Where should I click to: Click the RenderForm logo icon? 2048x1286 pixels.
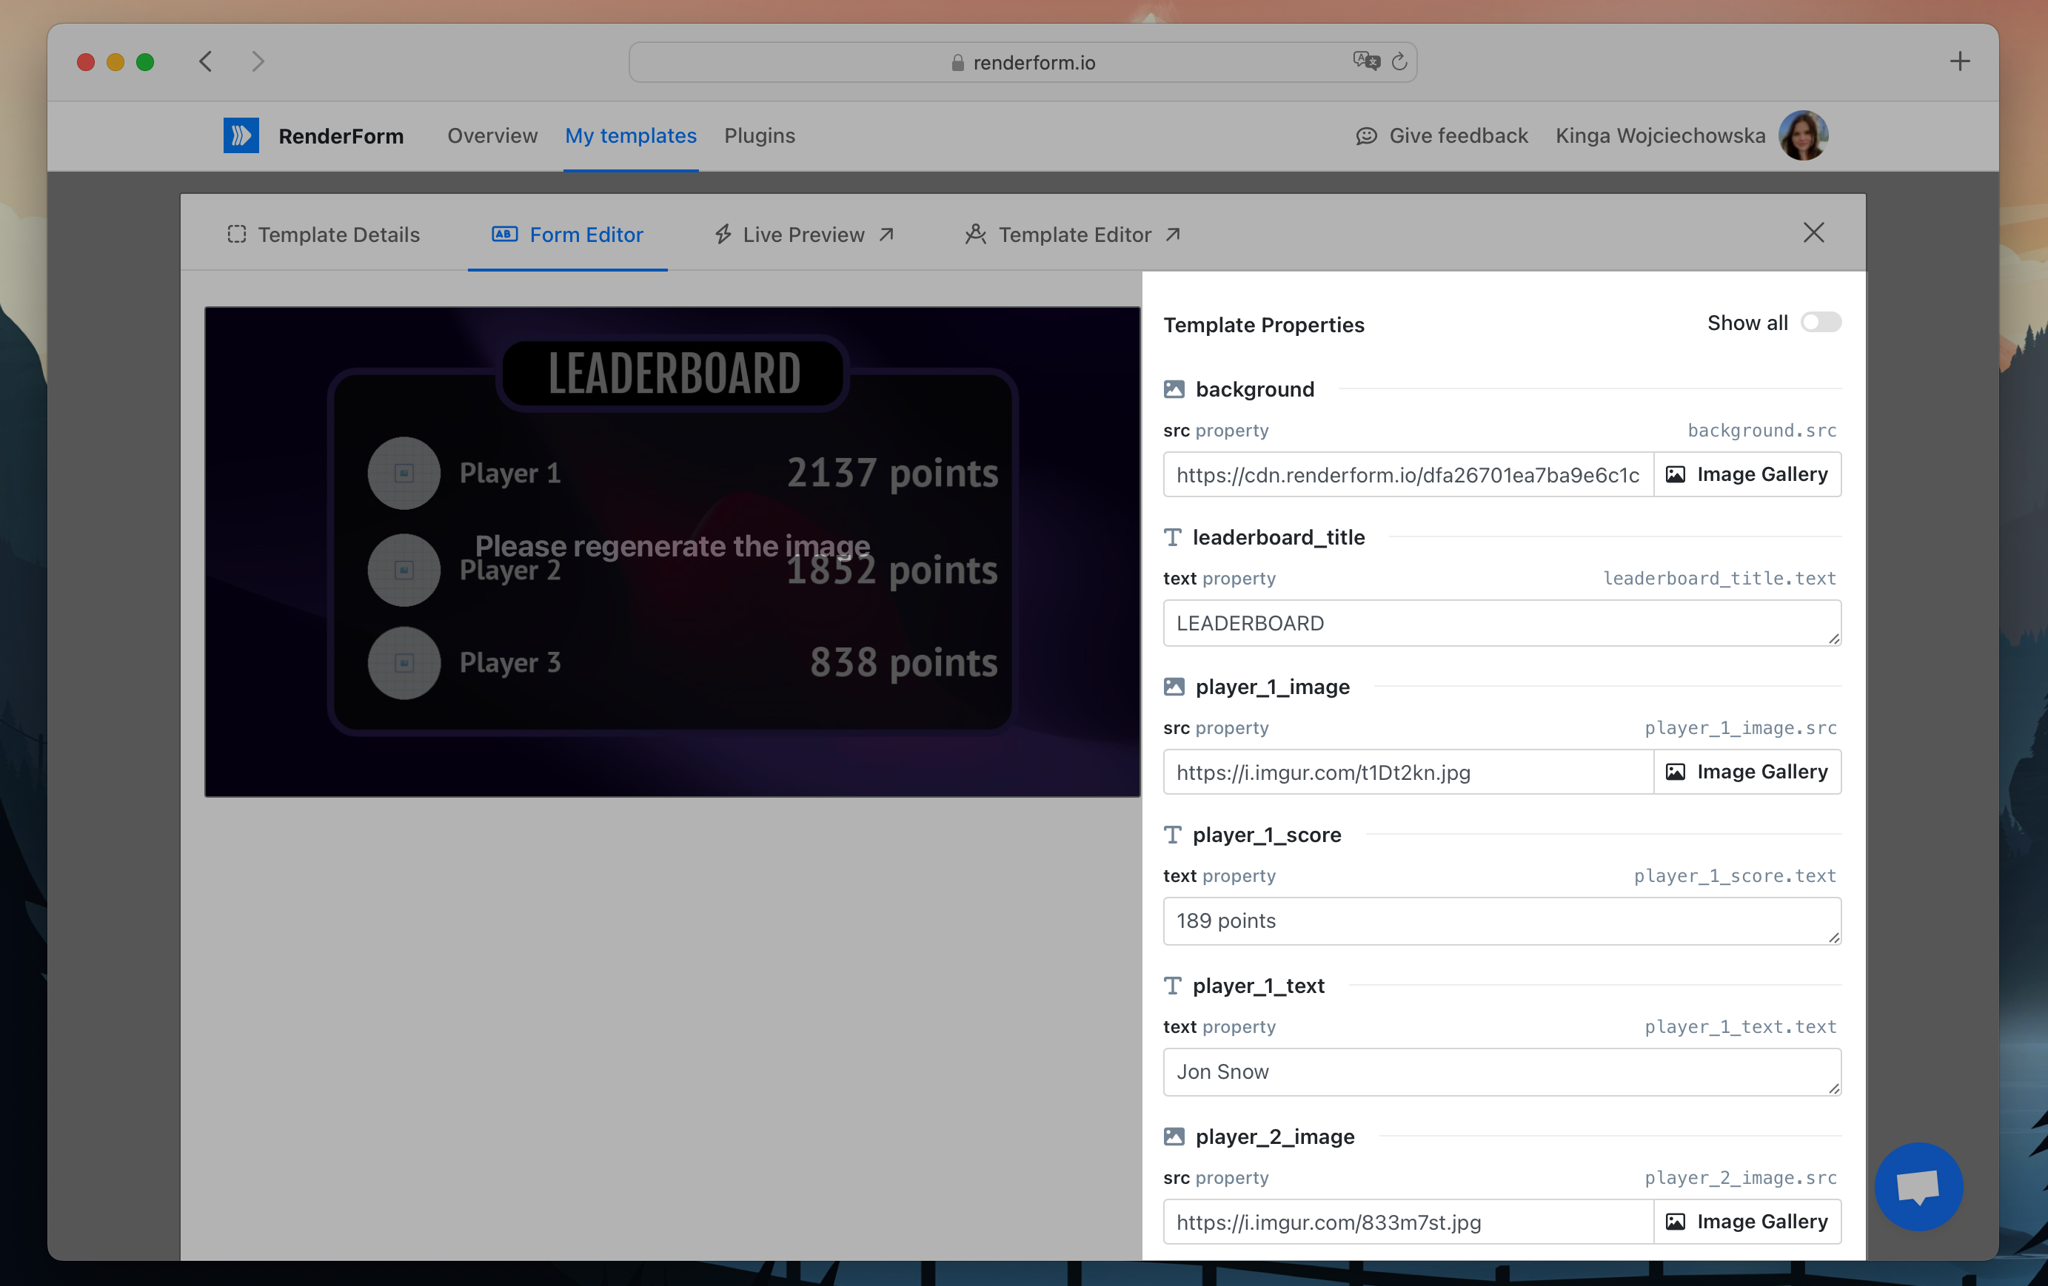(241, 135)
